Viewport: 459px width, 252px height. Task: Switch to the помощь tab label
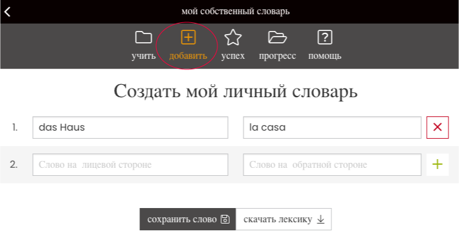pos(325,56)
